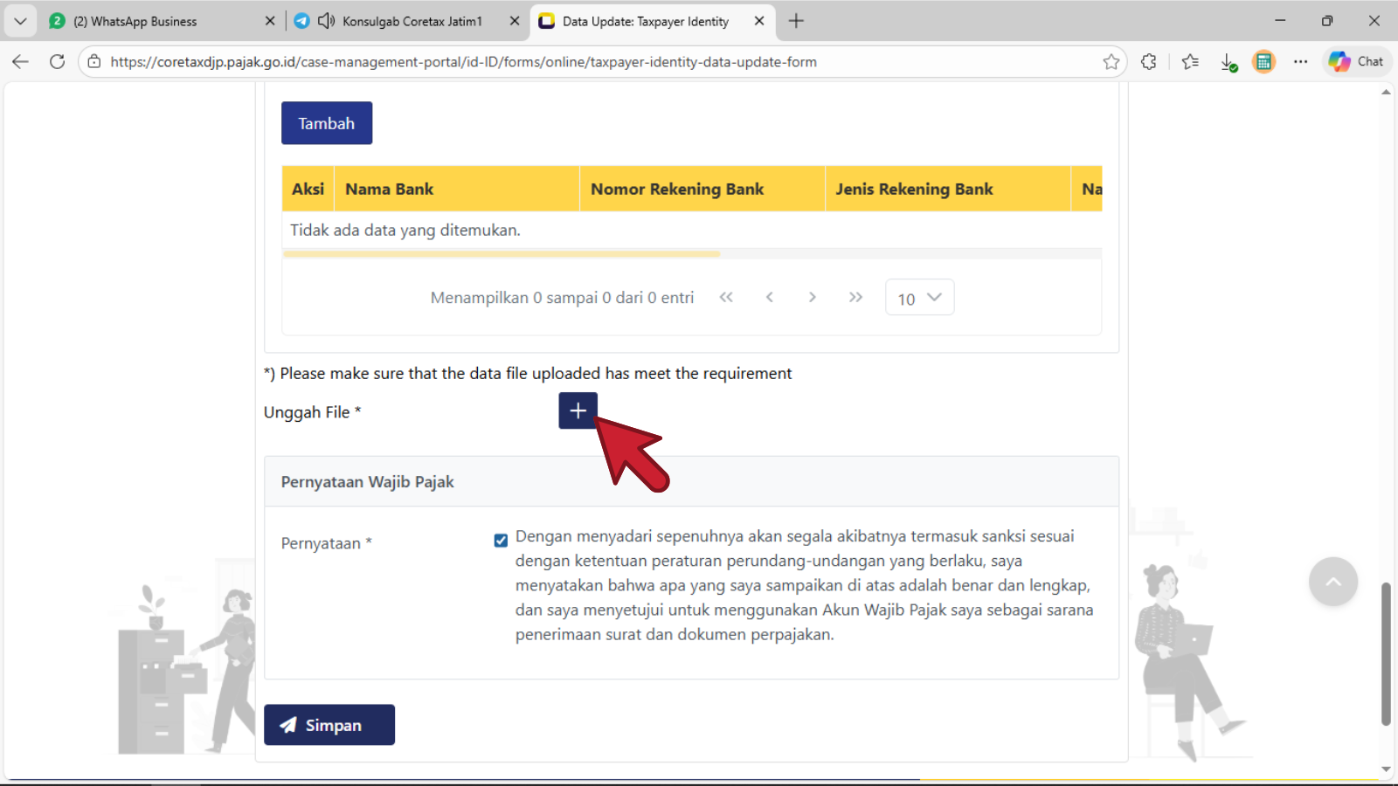Screen dimensions: 1398x786
Task: Go to first page of bank table
Action: tap(726, 298)
